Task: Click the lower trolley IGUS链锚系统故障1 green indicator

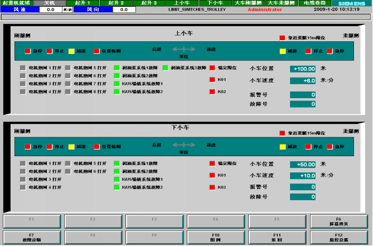Action: pyautogui.click(x=117, y=180)
